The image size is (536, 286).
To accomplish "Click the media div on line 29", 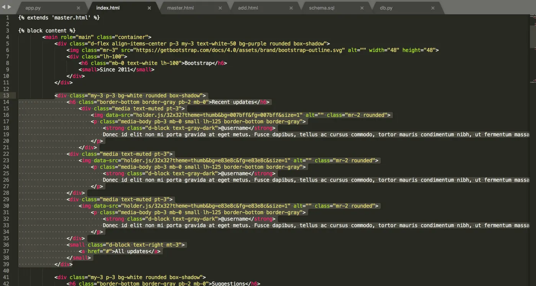I will point(120,199).
